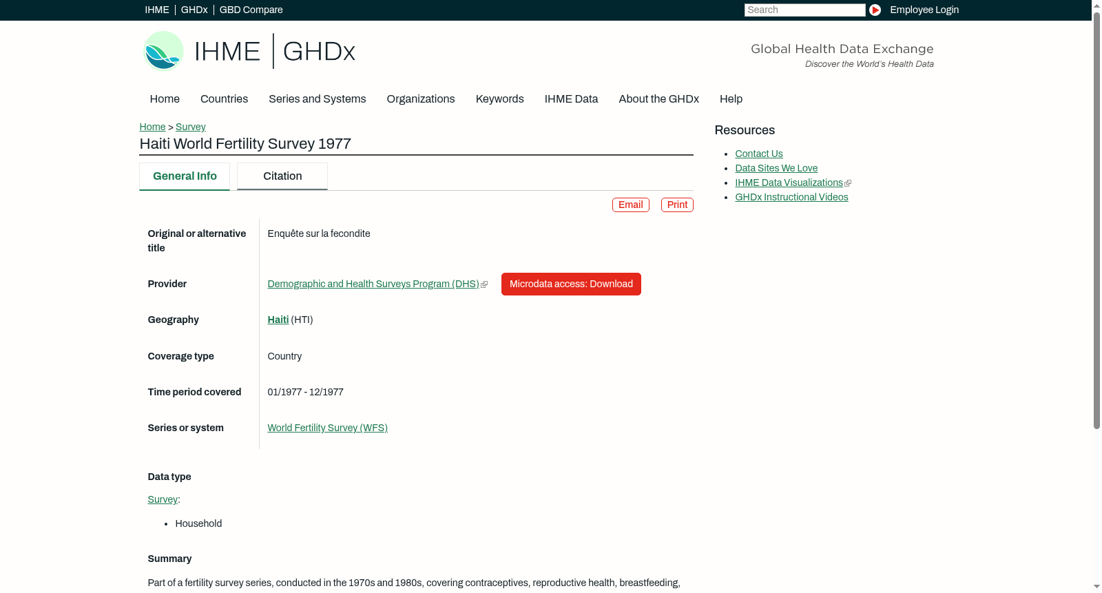Click the 'Enquête sur la fecondite' text
This screenshot has width=1102, height=593.
(319, 233)
